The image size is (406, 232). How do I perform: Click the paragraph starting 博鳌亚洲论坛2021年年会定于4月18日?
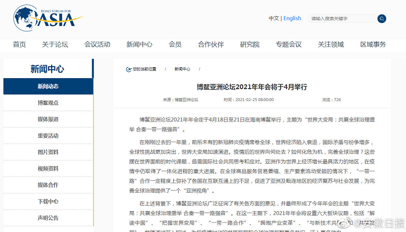pos(252,124)
